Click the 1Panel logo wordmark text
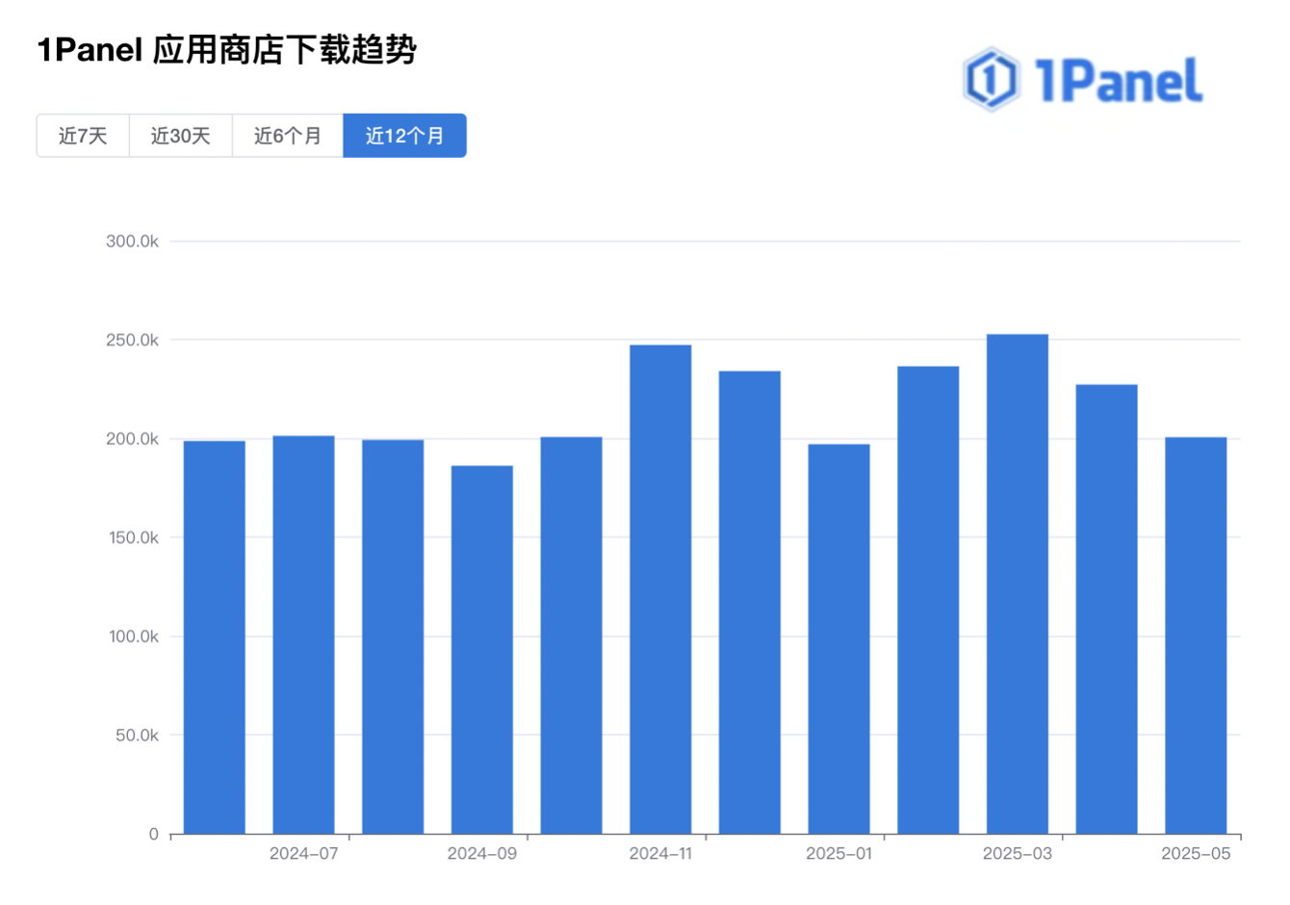The width and height of the screenshot is (1290, 905). pyautogui.click(x=1118, y=80)
